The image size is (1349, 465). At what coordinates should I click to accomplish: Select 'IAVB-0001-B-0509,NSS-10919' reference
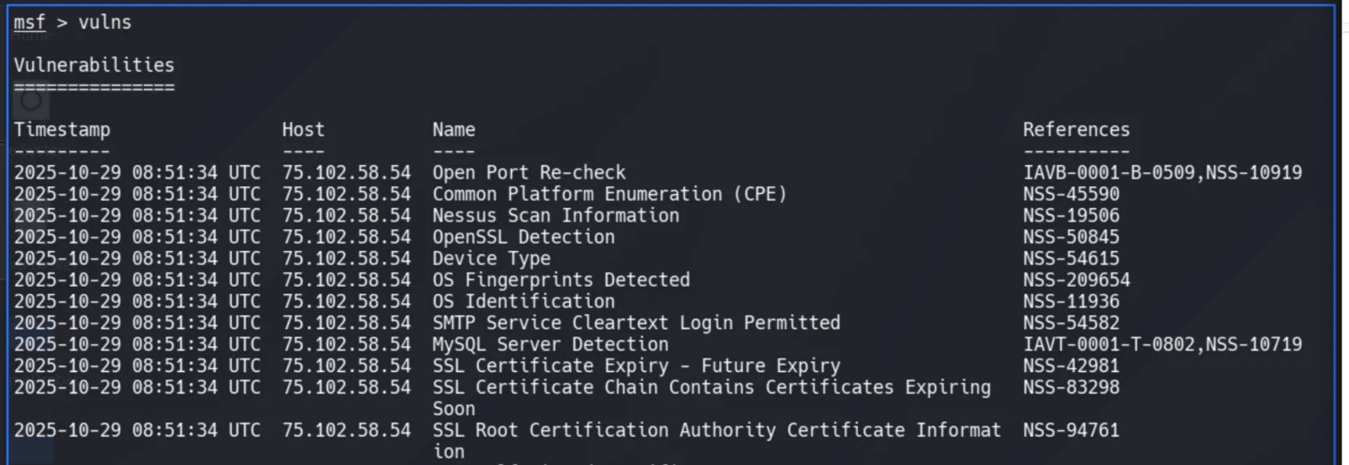(1162, 172)
